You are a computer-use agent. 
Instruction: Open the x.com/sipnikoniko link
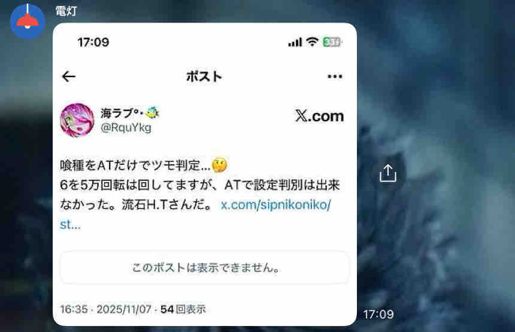coord(275,205)
